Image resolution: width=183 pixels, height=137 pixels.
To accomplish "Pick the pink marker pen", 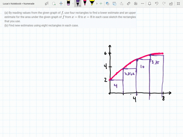I will (x=85, y=3).
